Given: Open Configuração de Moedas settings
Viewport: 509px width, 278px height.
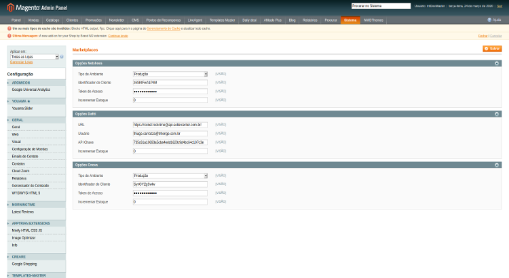Looking at the screenshot, I should coord(30,149).
